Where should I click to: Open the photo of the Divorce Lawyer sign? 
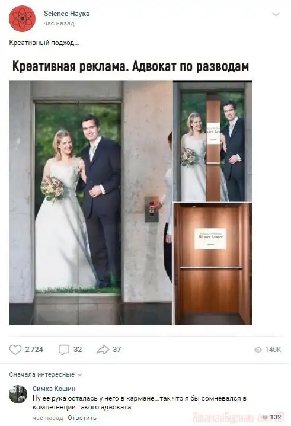(x=213, y=264)
